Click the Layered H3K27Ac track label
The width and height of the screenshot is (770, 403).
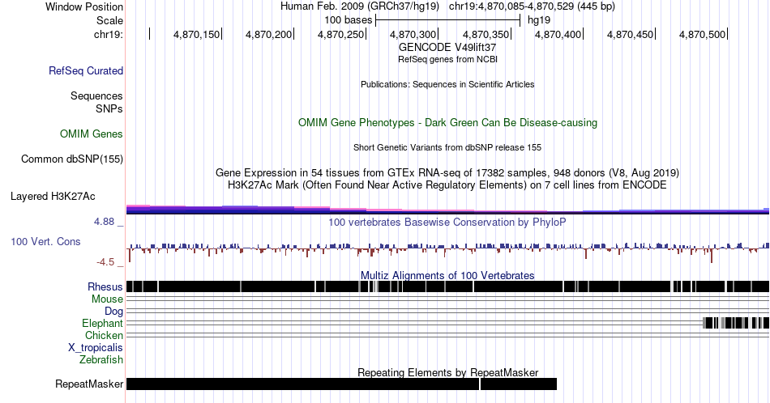click(x=53, y=196)
